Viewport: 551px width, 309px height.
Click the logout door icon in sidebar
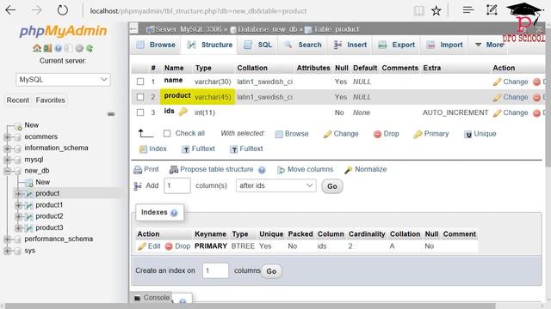47,48
